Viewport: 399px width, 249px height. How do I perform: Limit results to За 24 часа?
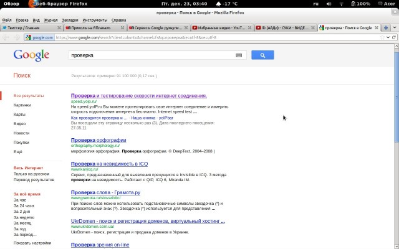(24, 206)
